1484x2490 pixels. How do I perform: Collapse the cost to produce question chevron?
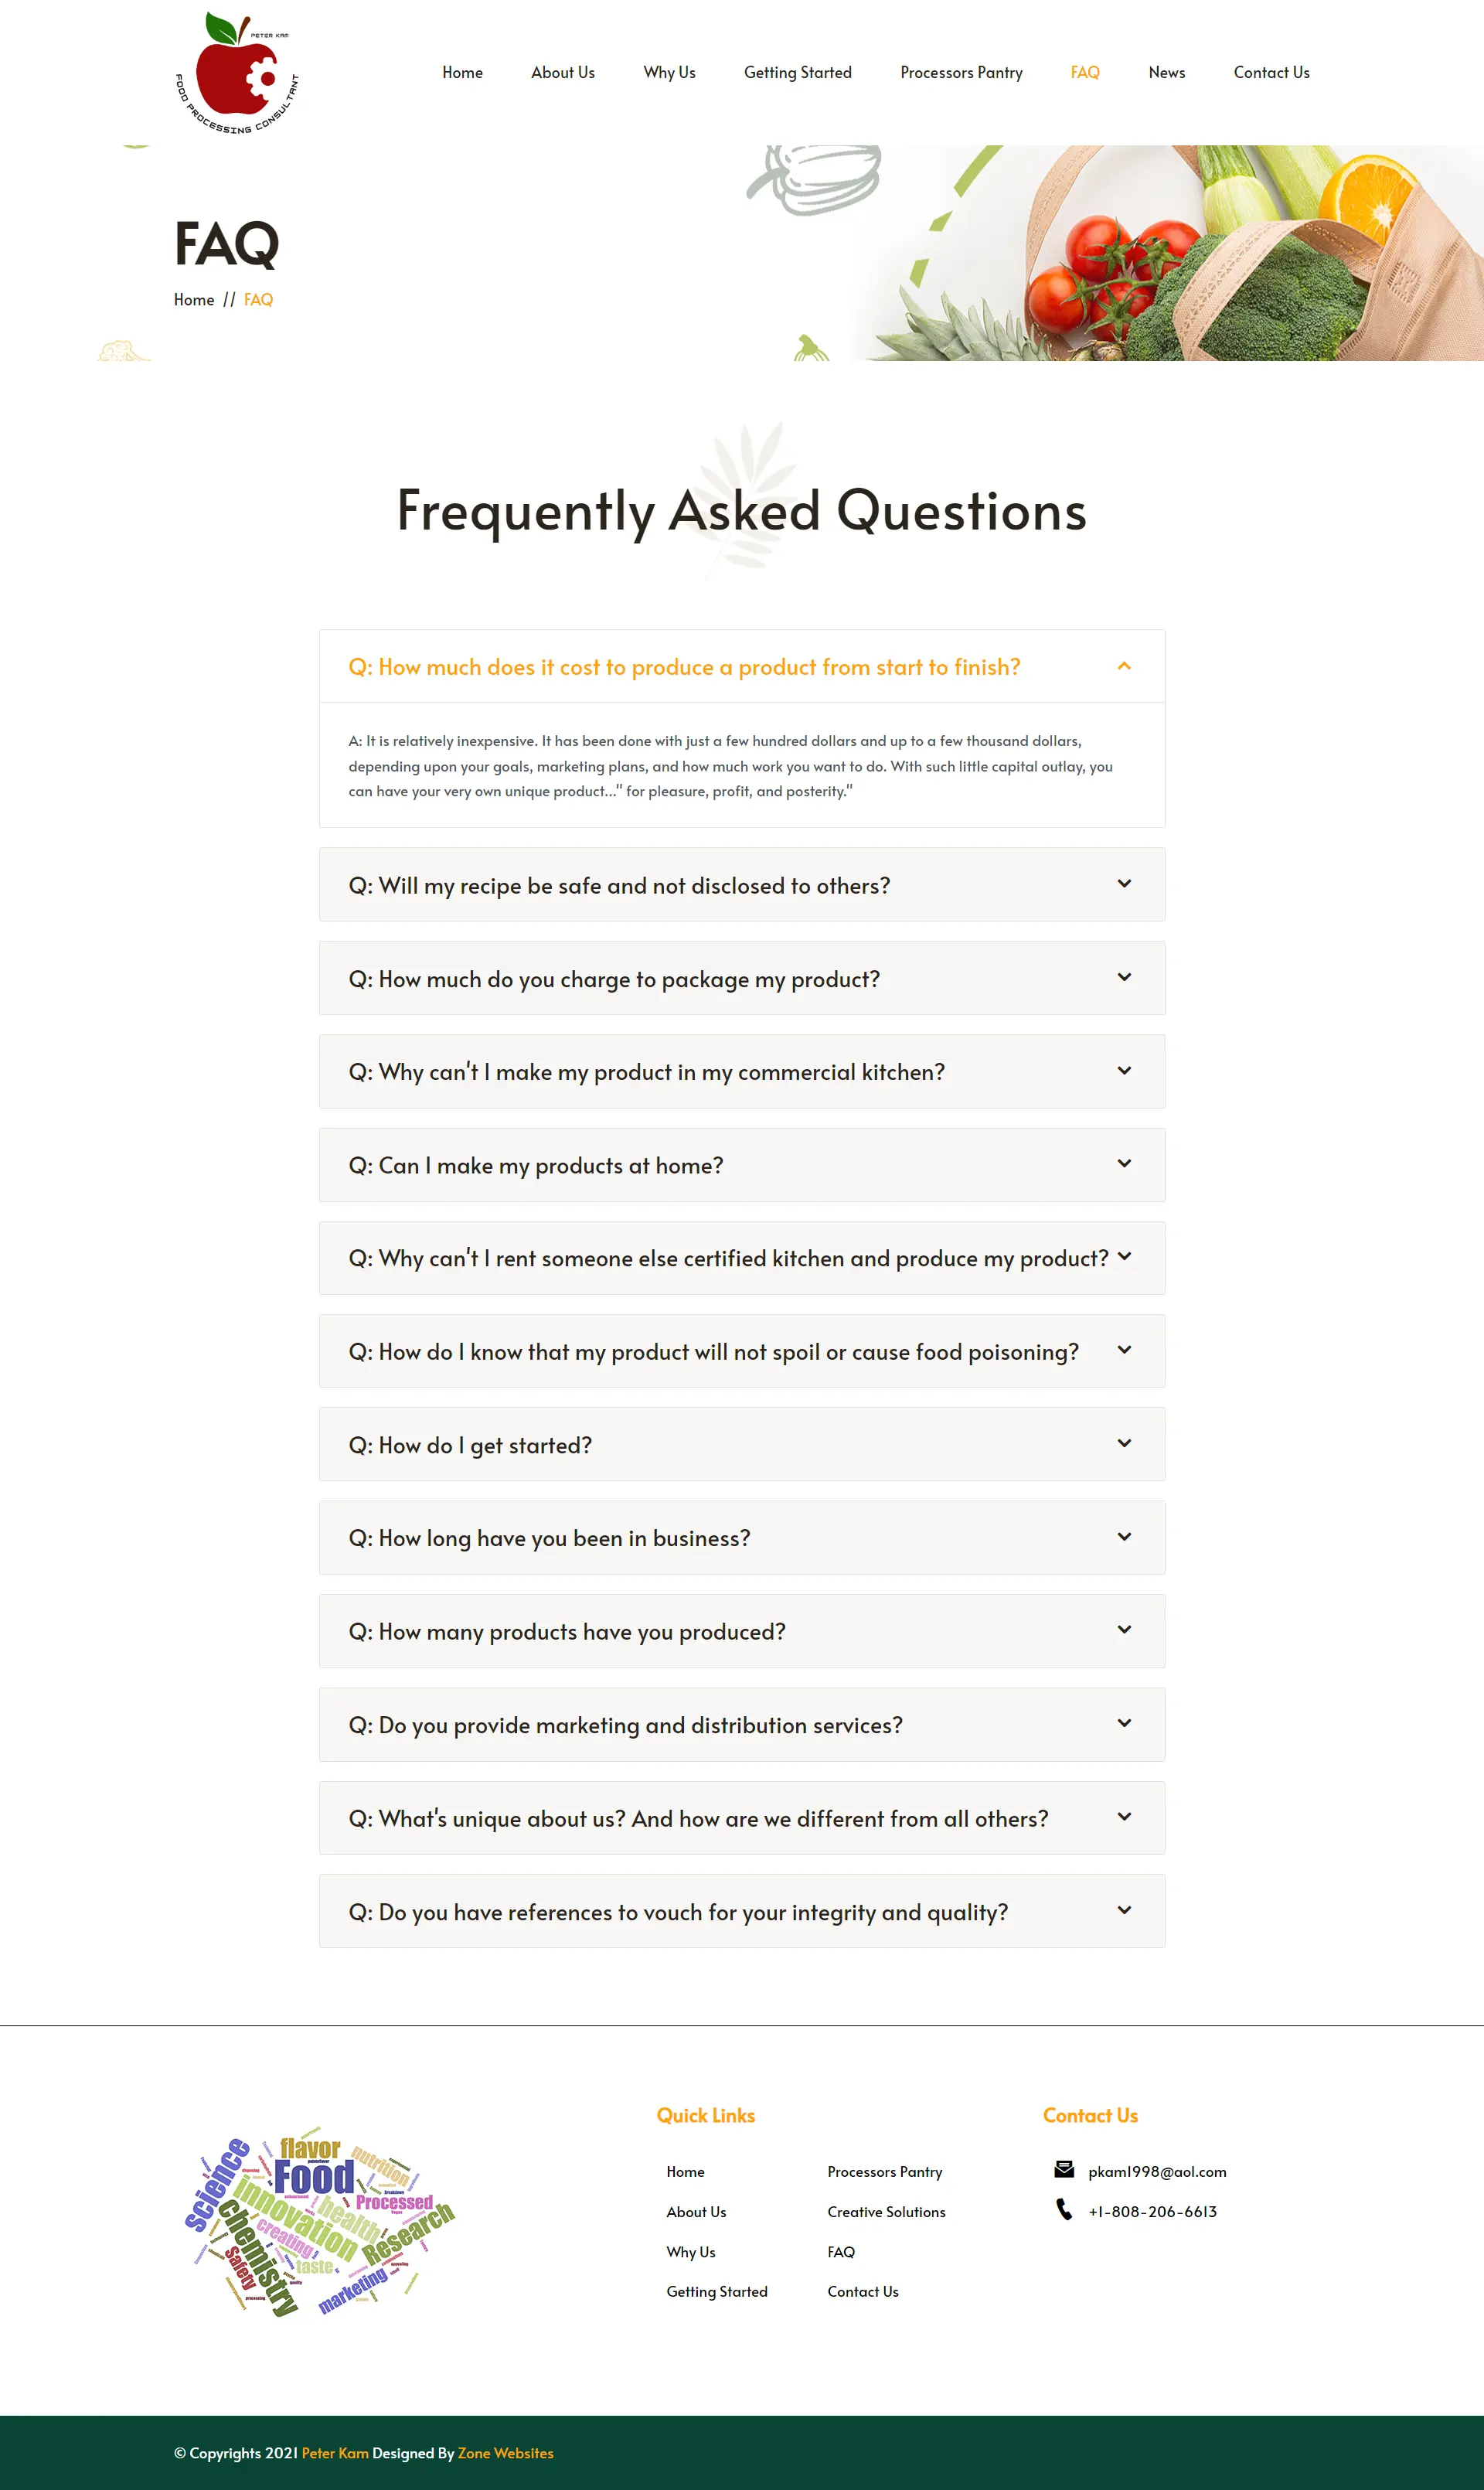click(1124, 666)
